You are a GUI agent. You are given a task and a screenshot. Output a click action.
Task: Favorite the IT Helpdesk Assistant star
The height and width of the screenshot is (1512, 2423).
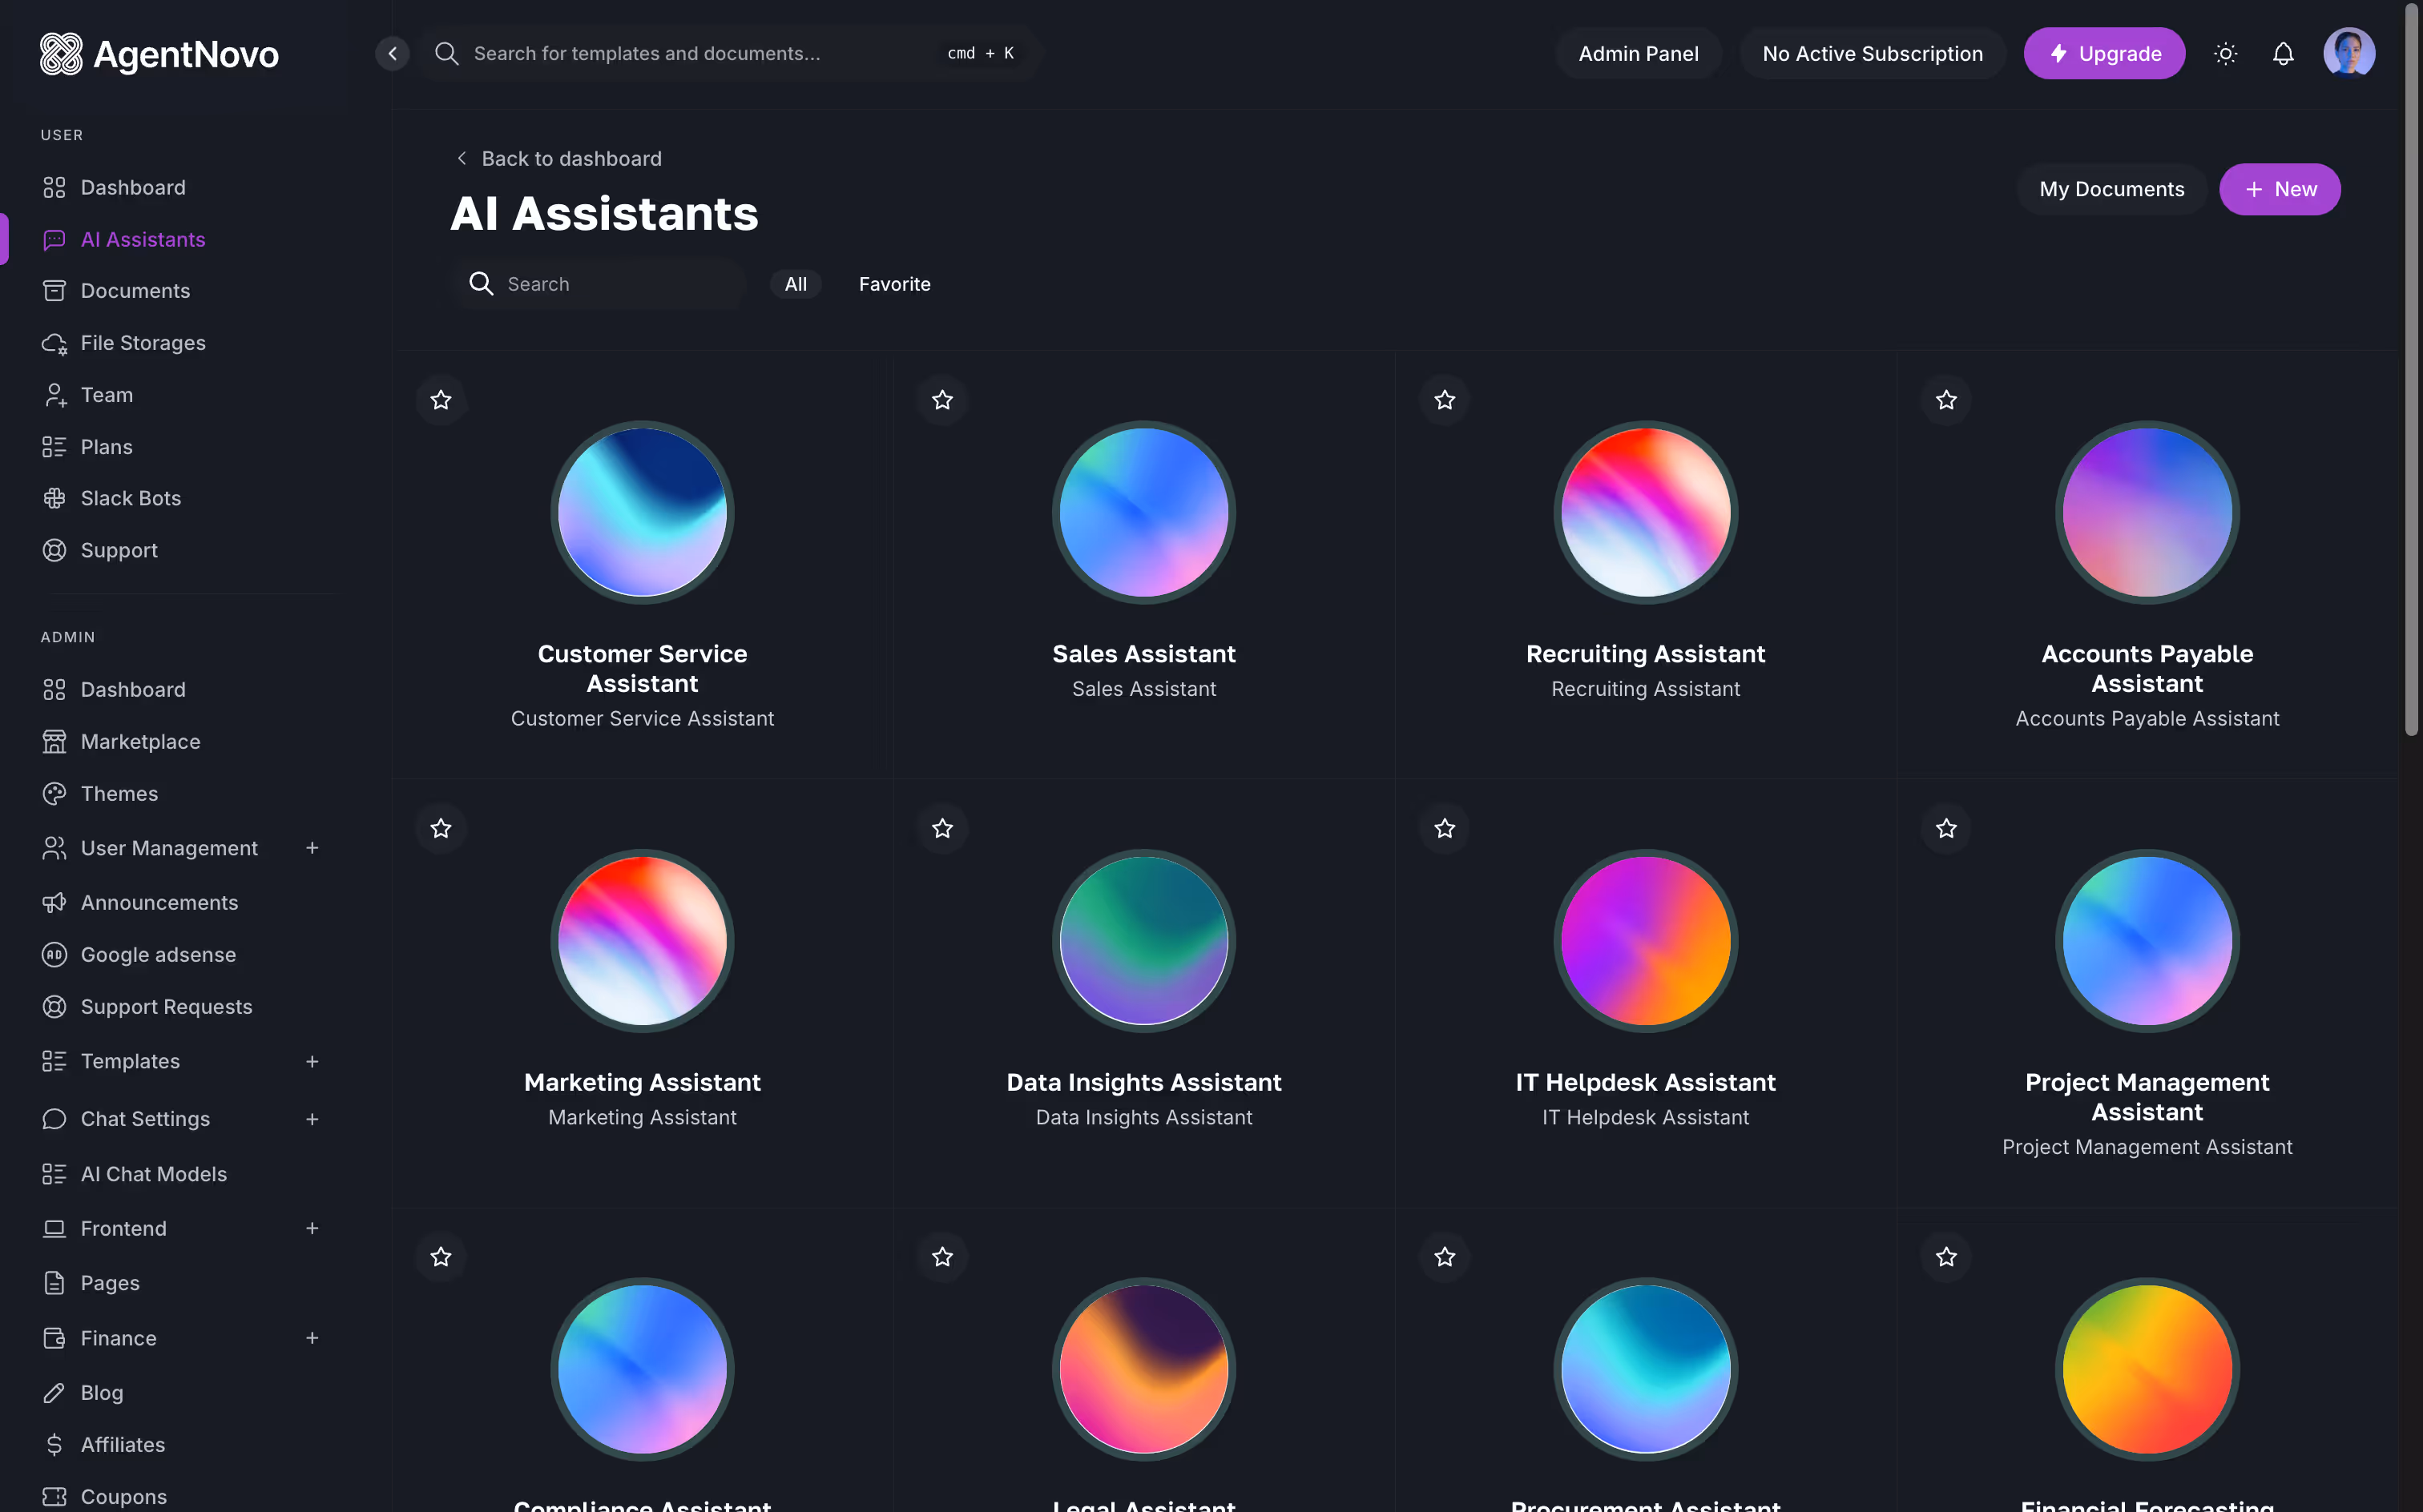1445,828
